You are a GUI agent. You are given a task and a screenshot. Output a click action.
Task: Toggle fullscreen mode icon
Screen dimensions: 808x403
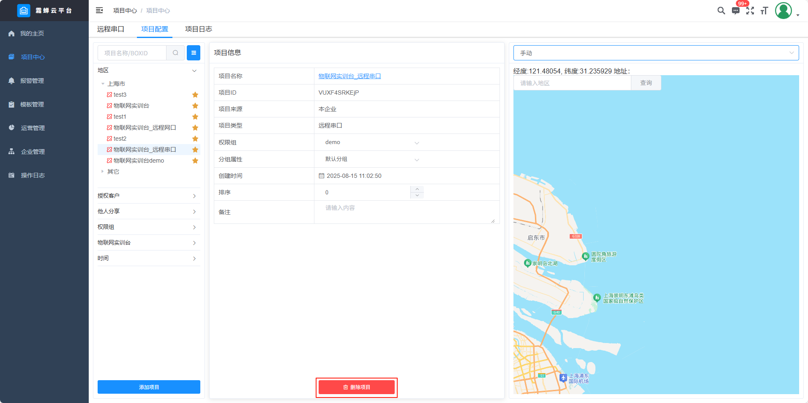(x=750, y=11)
